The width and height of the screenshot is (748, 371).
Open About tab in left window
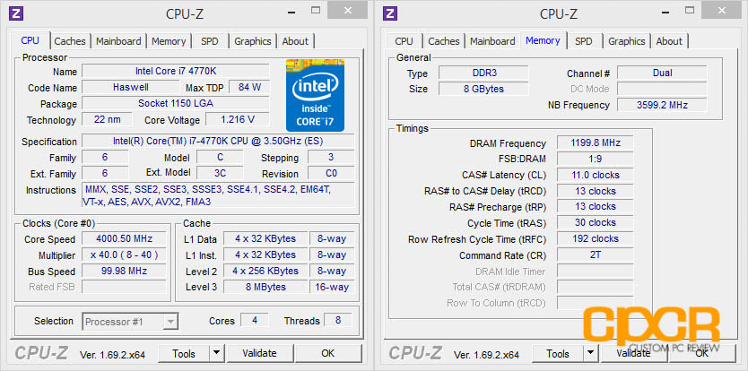click(x=295, y=41)
